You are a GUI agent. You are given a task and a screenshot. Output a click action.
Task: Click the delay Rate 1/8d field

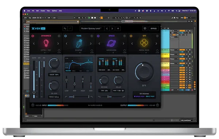(119, 91)
